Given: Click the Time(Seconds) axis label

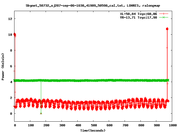Looking at the screenshot, I should 93,131.
